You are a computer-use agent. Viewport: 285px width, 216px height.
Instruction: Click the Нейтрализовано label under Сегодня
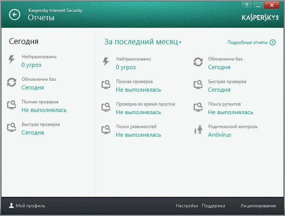[39, 57]
